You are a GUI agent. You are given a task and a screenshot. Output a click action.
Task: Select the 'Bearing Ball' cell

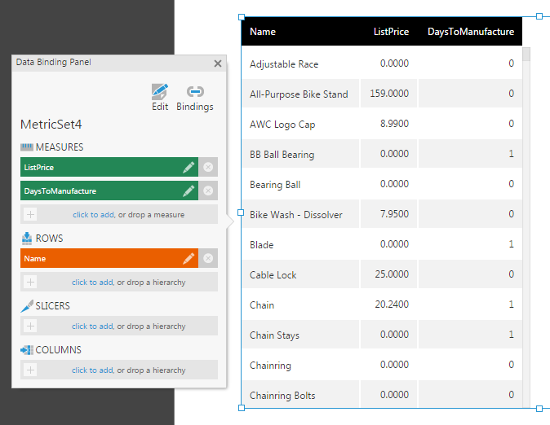300,184
